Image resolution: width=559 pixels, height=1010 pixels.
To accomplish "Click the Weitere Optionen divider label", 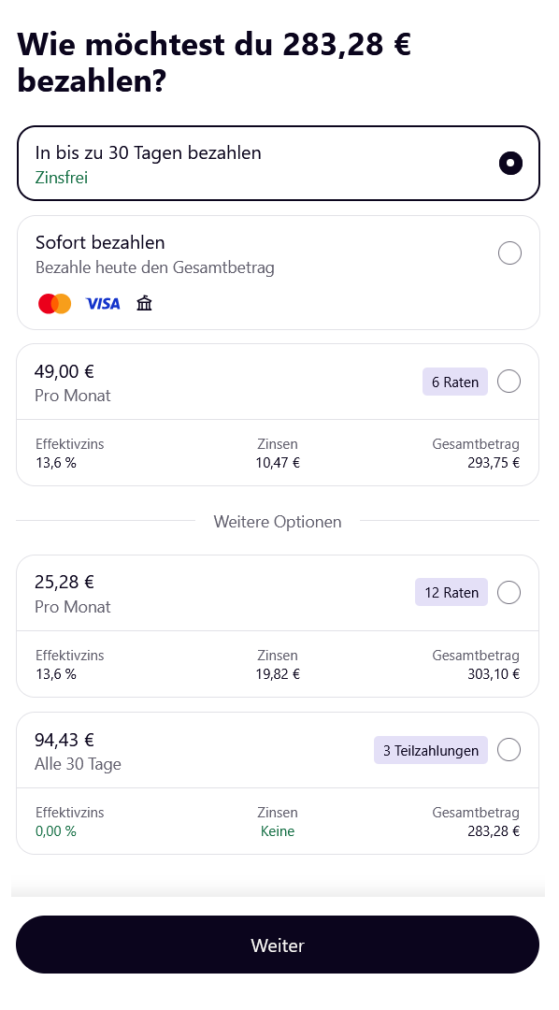I will (278, 522).
